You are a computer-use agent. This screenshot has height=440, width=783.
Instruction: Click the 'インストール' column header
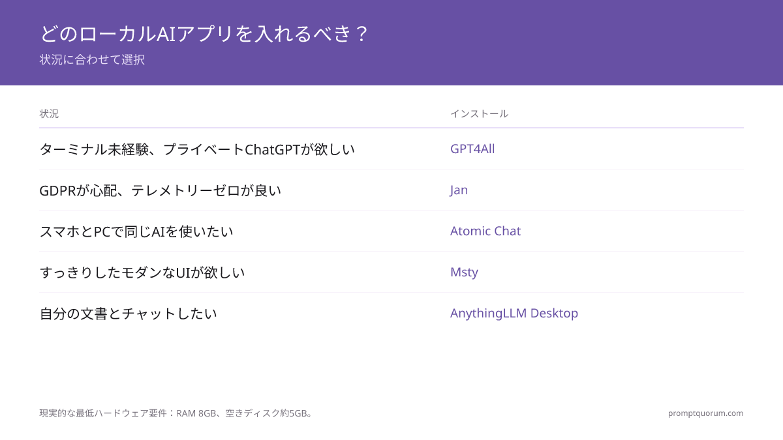(479, 113)
